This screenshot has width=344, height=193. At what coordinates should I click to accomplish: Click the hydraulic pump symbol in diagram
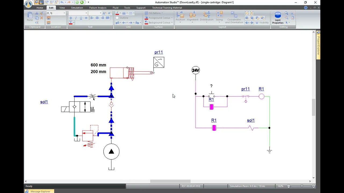tap(111, 152)
